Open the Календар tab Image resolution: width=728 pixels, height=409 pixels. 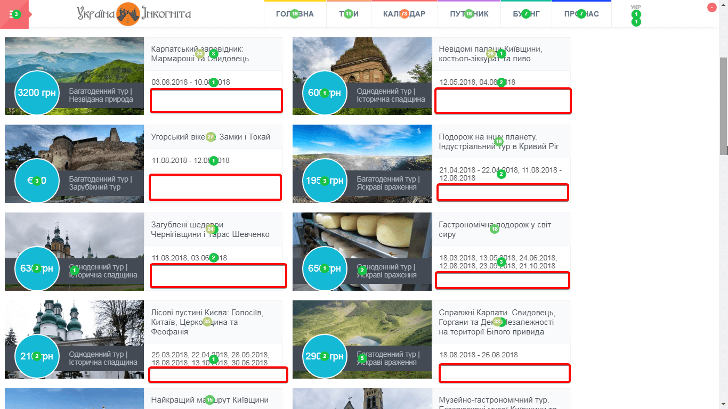[x=404, y=14]
